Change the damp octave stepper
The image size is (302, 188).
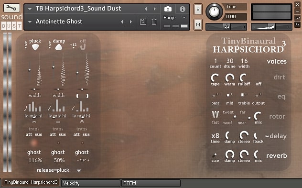point(50,44)
